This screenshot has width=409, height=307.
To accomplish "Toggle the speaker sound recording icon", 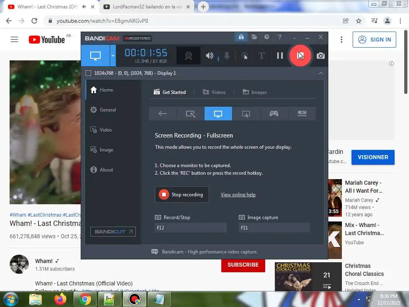I will click(209, 56).
